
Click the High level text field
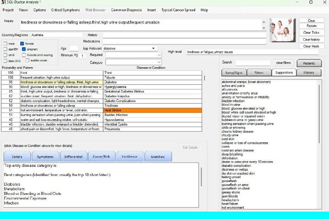253,52
